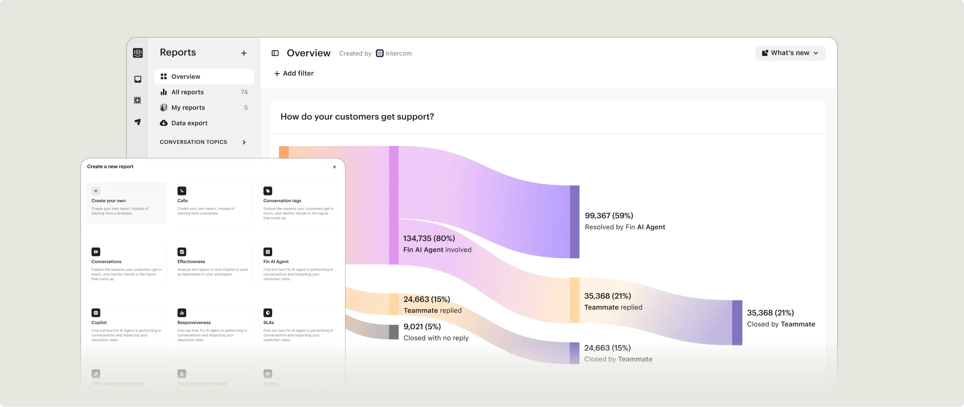Select the Copilot template icon
Viewport: 964px width, 407px height.
pos(96,312)
